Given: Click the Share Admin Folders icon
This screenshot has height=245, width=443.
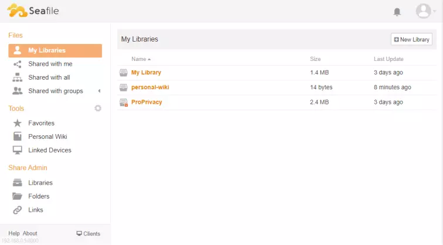Looking at the screenshot, I should pos(17,196).
